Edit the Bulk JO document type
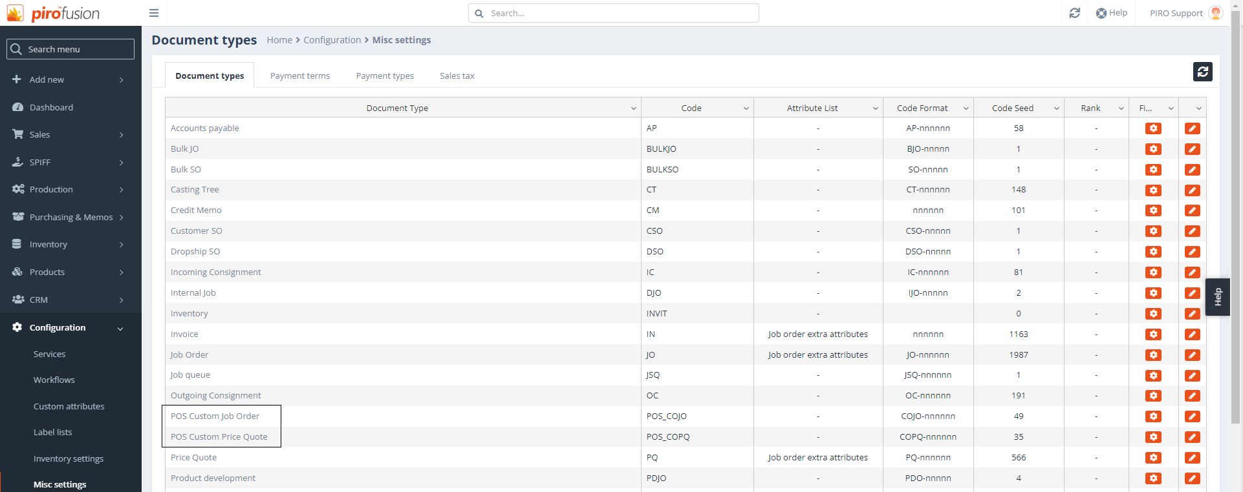The width and height of the screenshot is (1243, 492). [1192, 149]
